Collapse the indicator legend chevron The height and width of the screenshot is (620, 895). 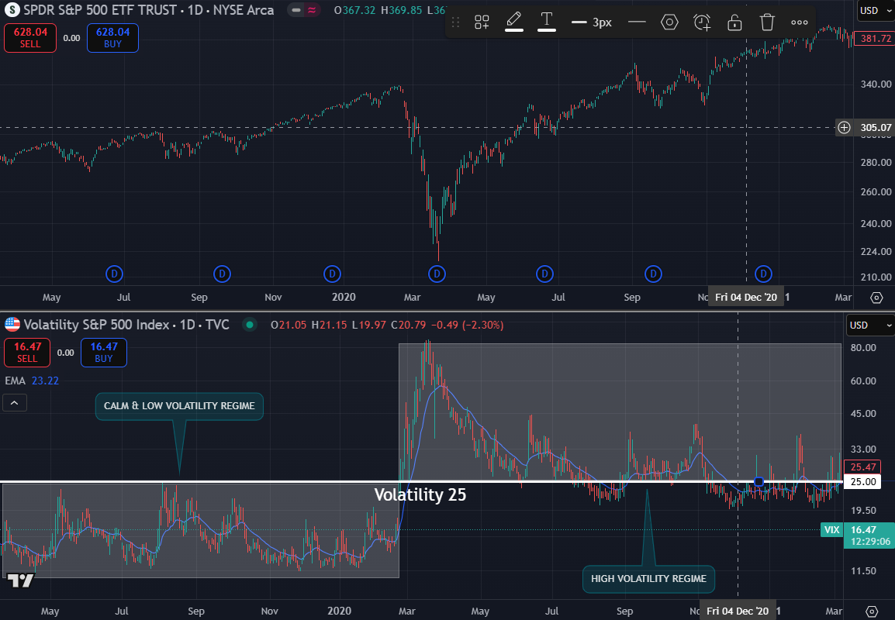coord(14,403)
